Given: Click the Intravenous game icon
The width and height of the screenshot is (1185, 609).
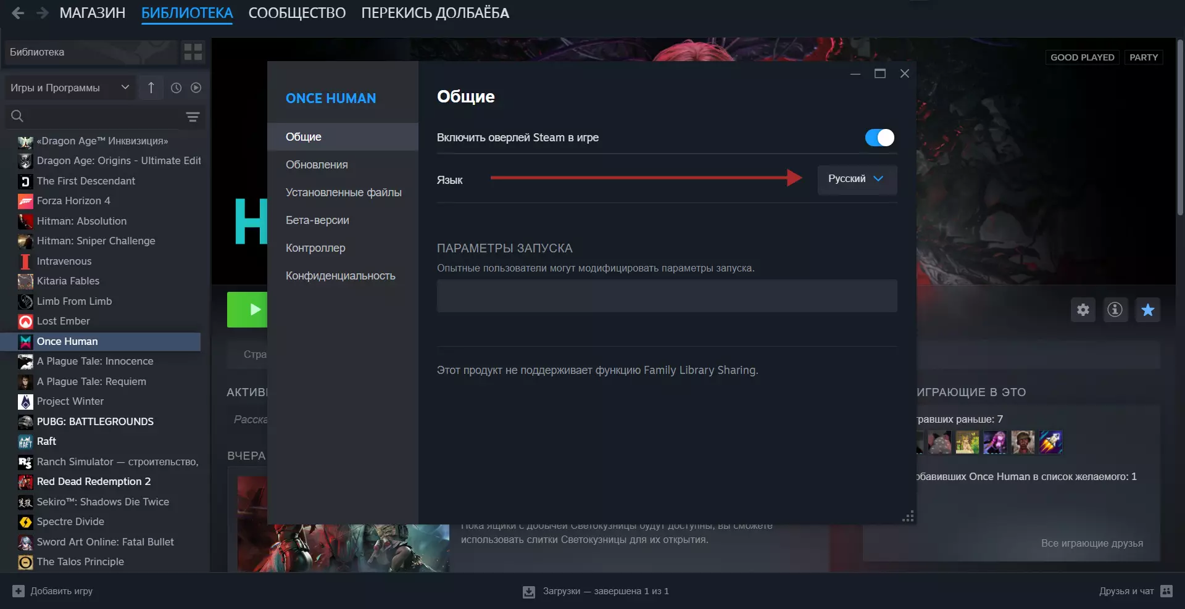Looking at the screenshot, I should (25, 262).
